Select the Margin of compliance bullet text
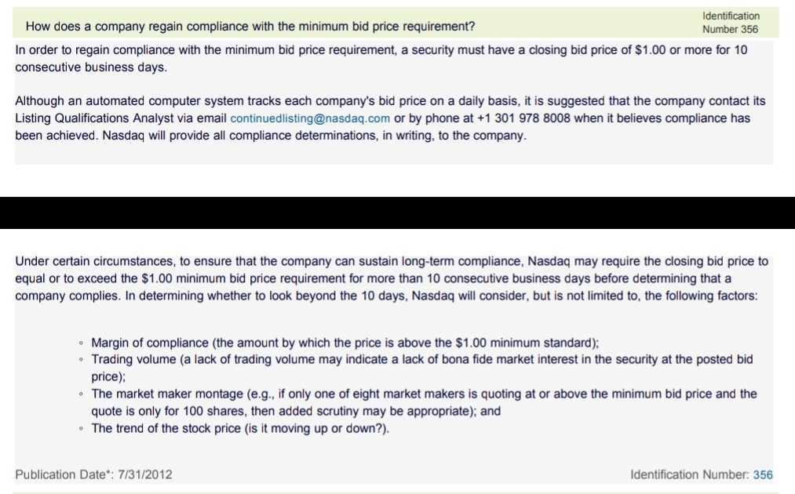The image size is (795, 494). click(345, 343)
